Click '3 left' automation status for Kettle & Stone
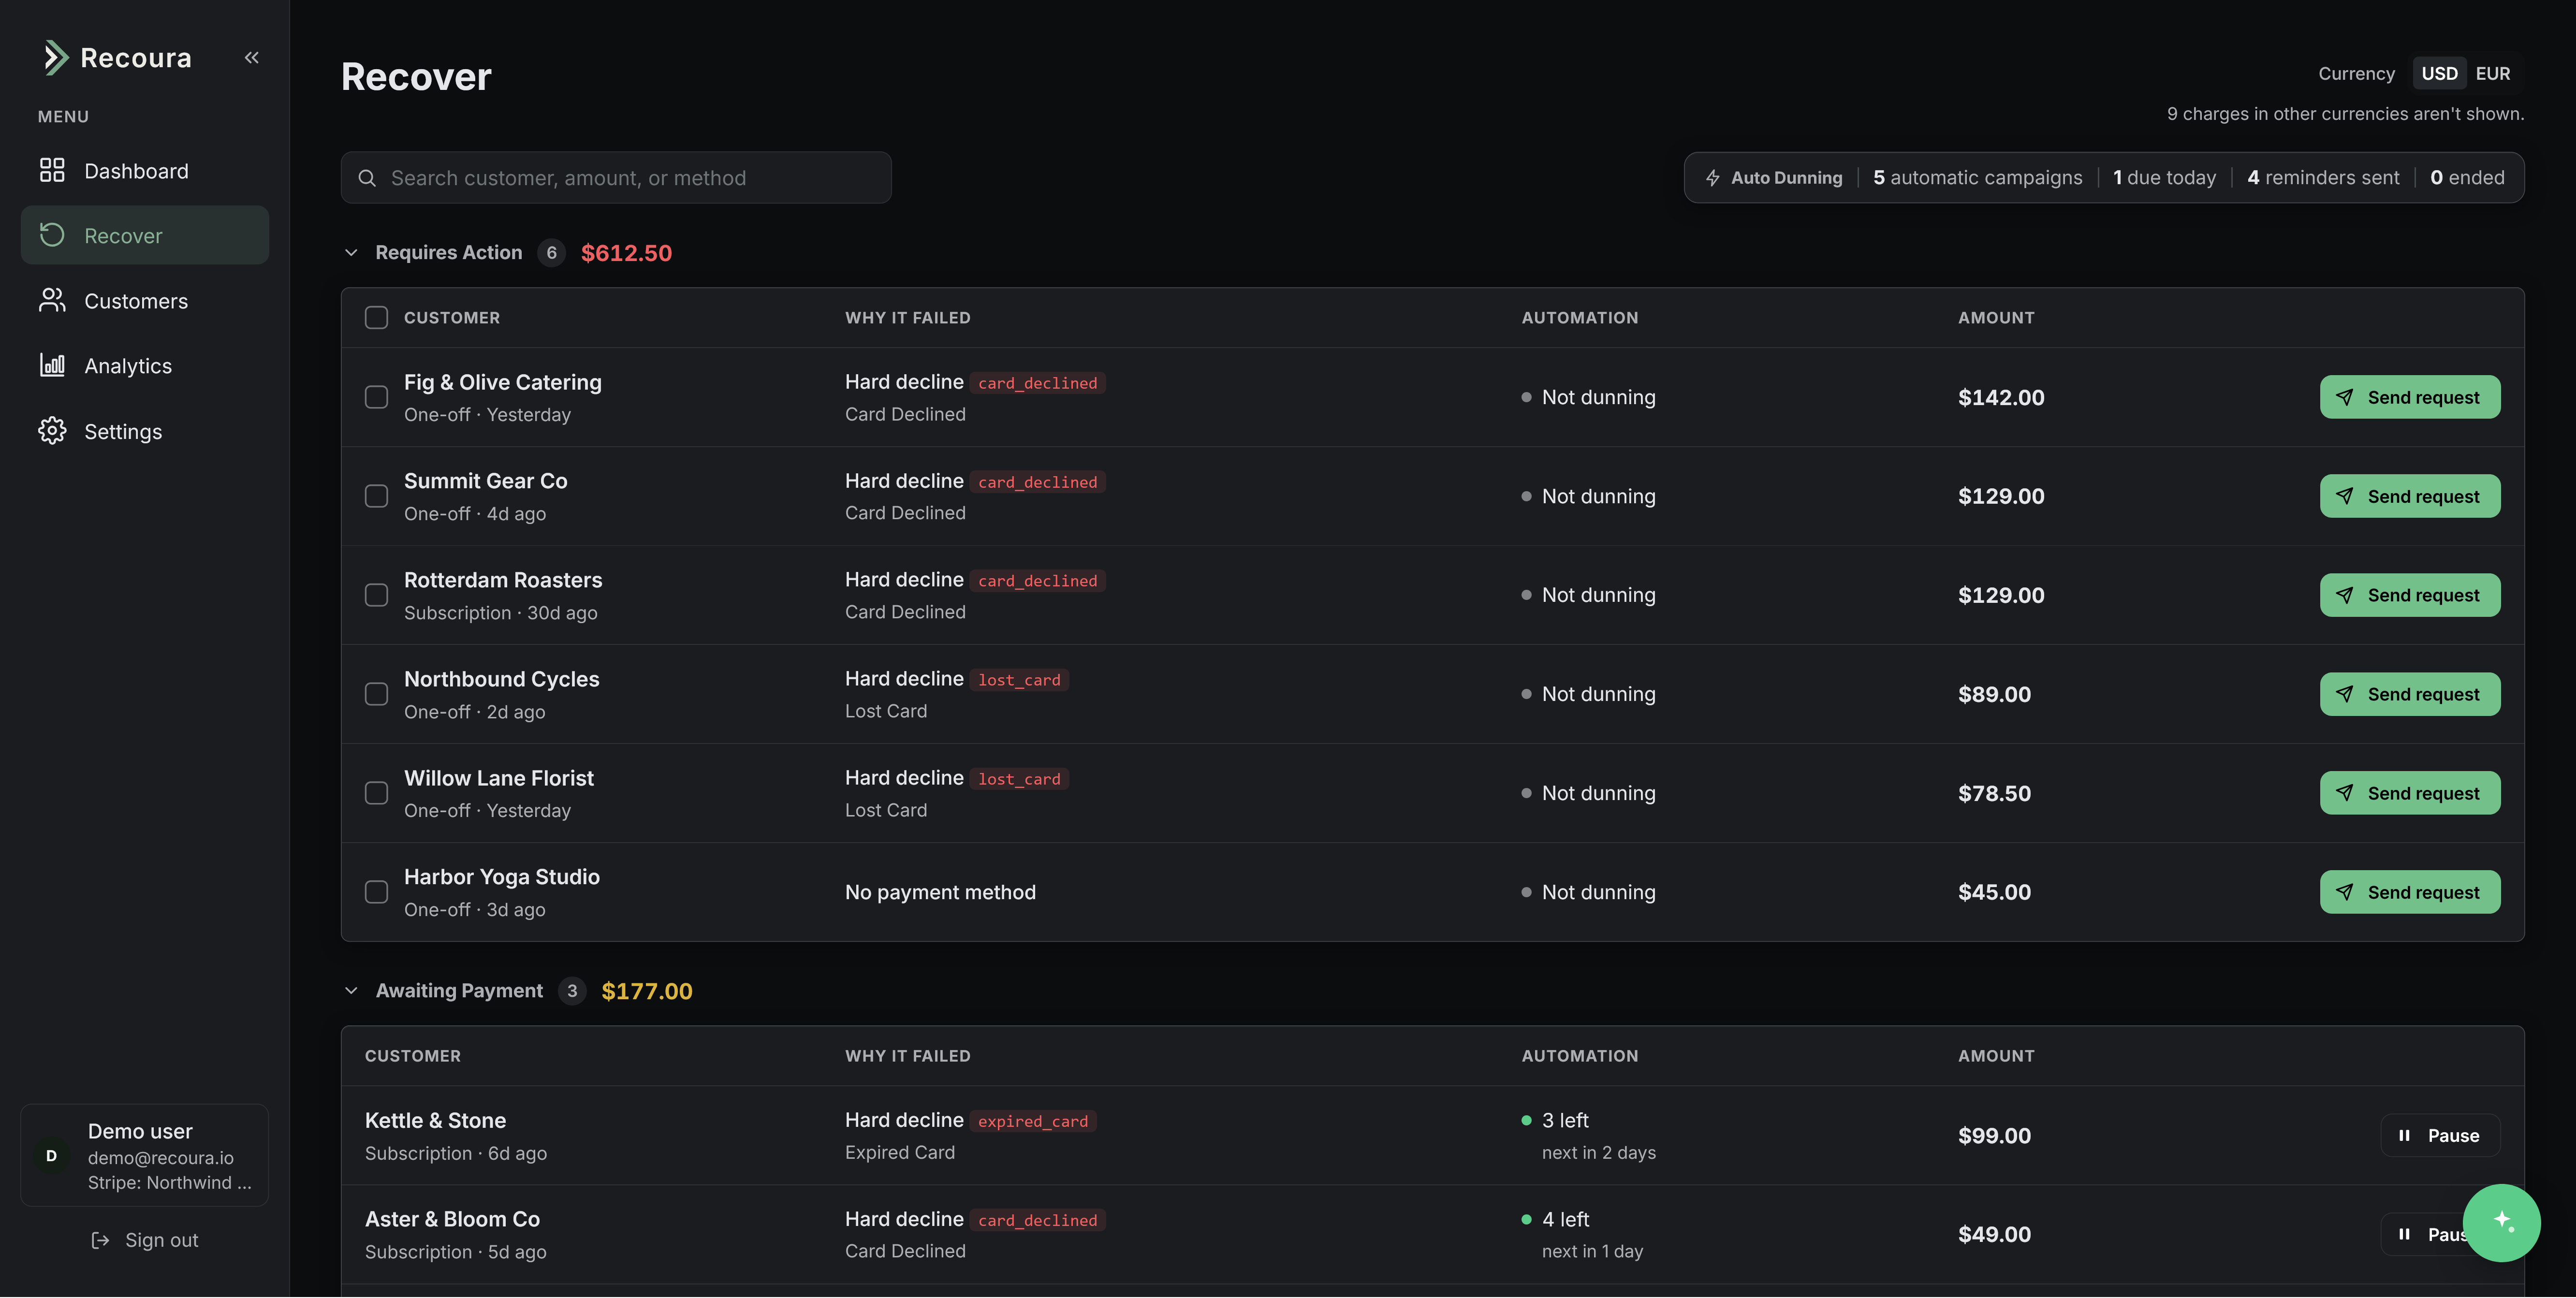This screenshot has height=1298, width=2576. 1565,1120
